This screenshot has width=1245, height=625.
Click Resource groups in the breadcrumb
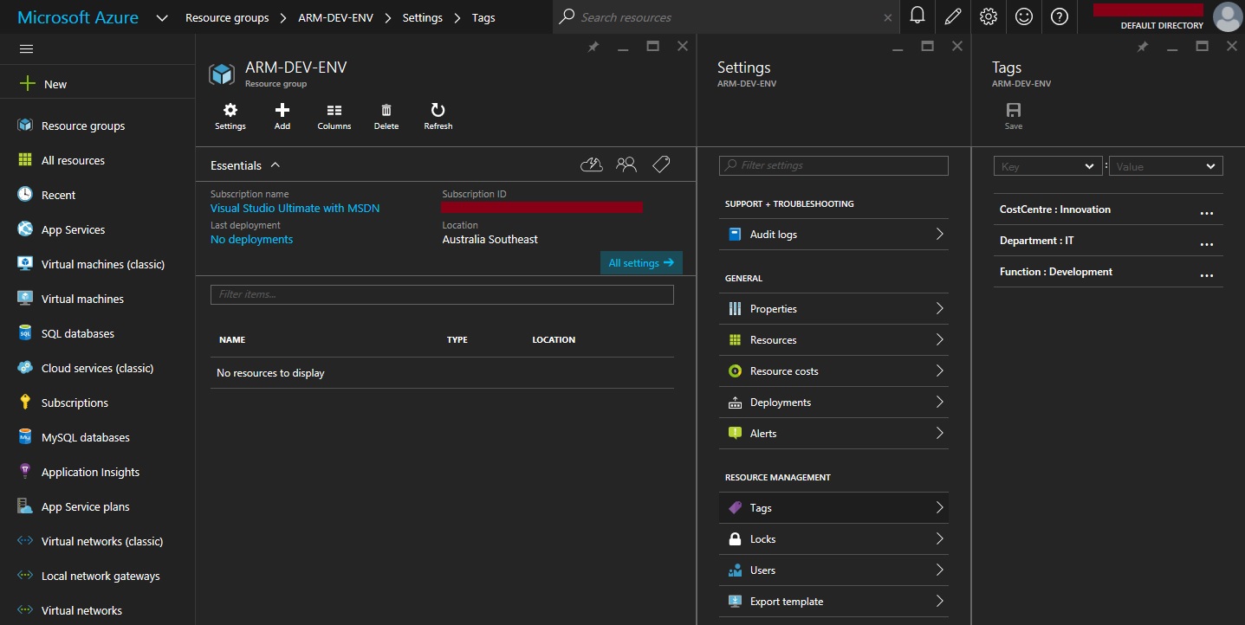click(227, 17)
